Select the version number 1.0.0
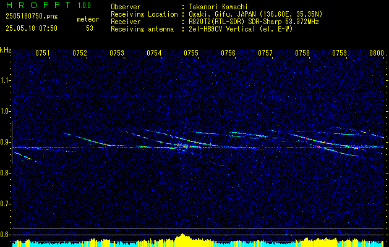Viewport: 389px width, 247px height. (x=84, y=6)
